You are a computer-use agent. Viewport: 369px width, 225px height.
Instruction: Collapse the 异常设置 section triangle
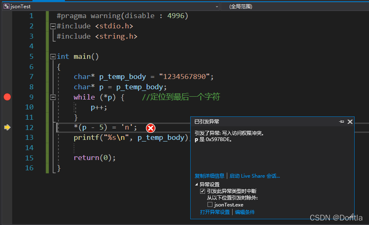tap(196, 184)
